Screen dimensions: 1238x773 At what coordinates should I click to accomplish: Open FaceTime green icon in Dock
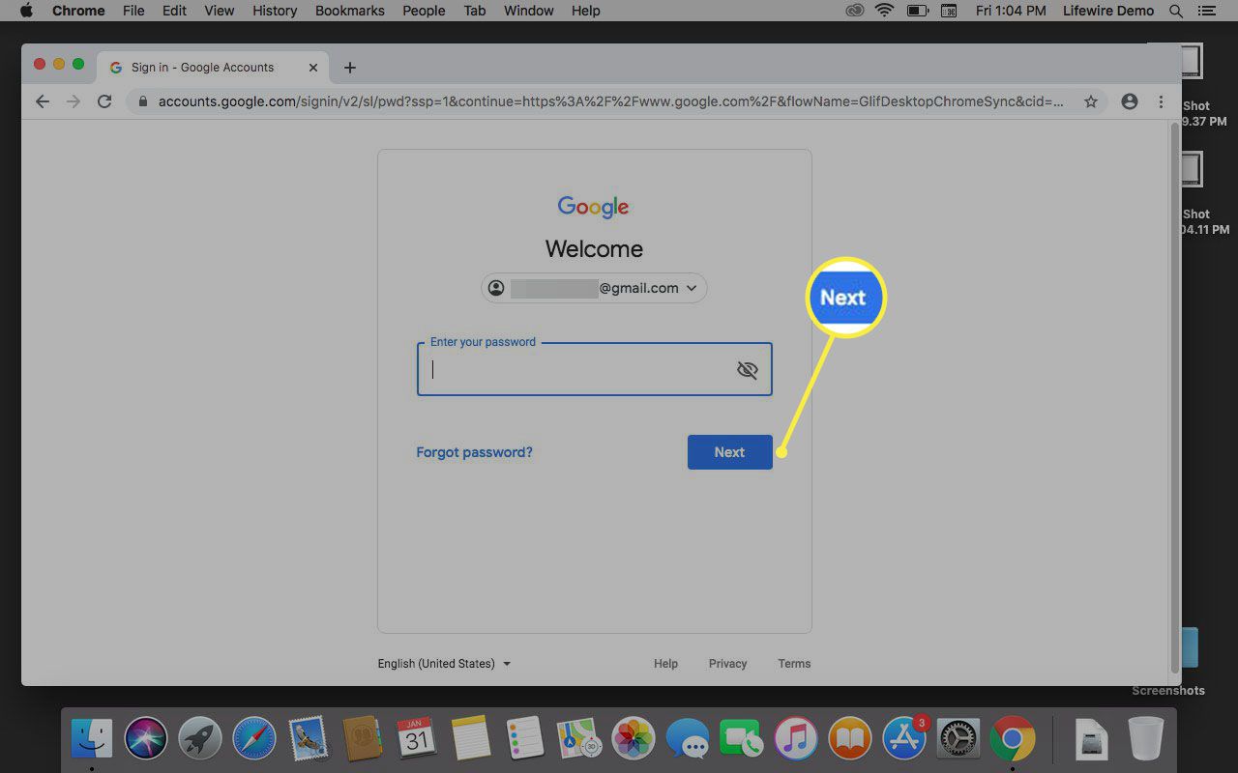click(x=742, y=739)
